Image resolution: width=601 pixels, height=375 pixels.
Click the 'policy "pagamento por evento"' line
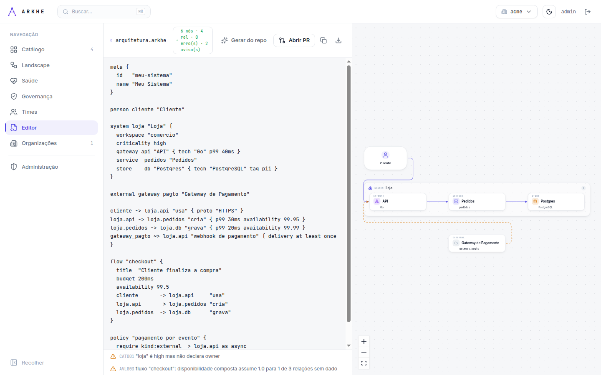point(158,338)
